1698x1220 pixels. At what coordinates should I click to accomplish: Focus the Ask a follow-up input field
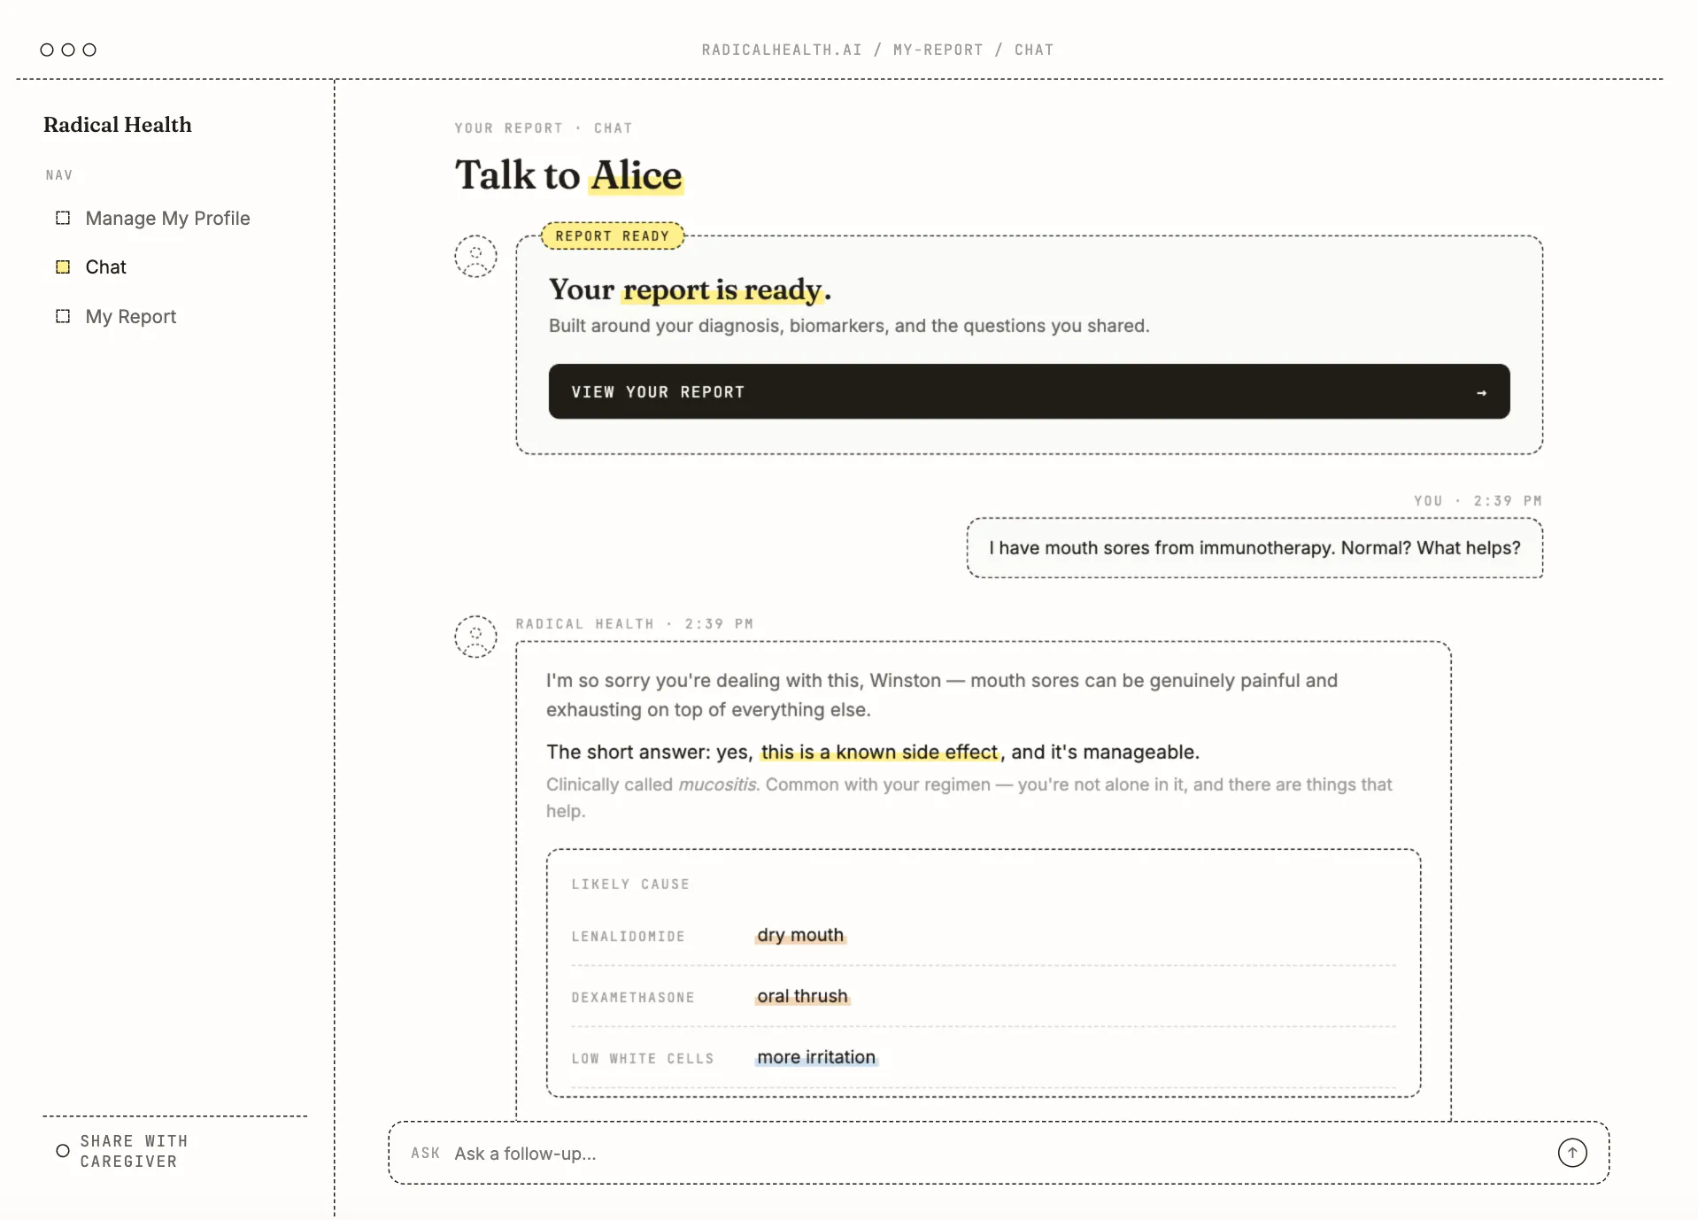click(x=999, y=1153)
